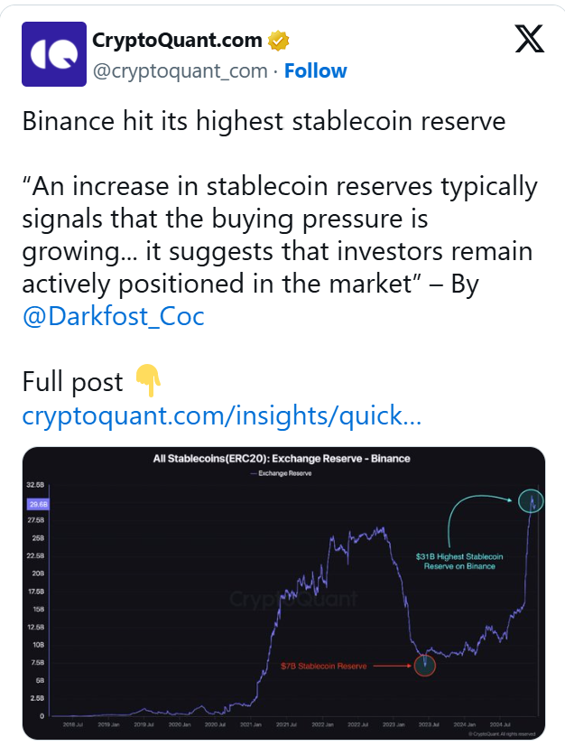Click the gold verified badge

point(278,41)
